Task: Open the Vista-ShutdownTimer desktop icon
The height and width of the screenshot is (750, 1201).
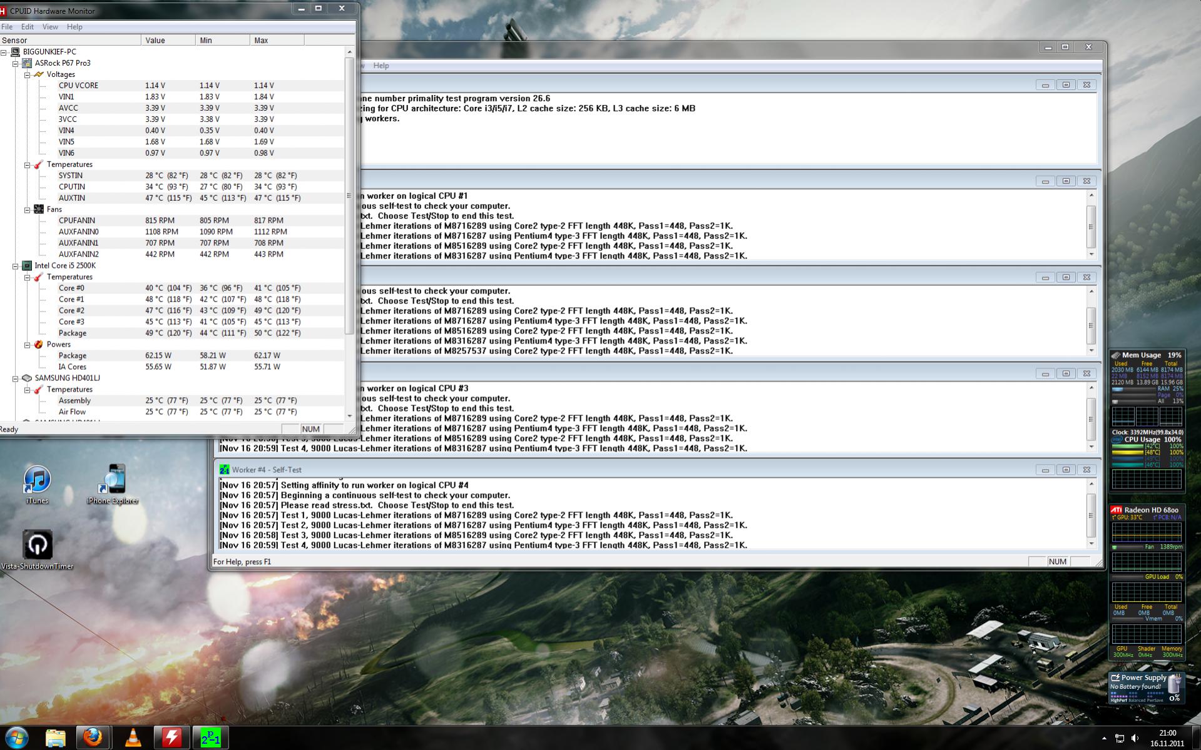Action: 38,550
